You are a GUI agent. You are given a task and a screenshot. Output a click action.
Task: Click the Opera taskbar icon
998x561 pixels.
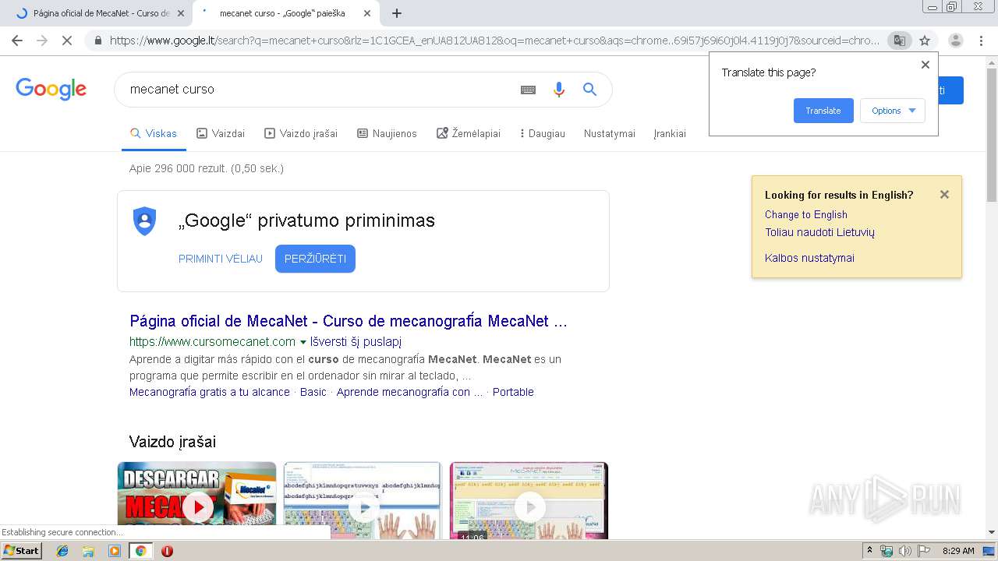[167, 551]
